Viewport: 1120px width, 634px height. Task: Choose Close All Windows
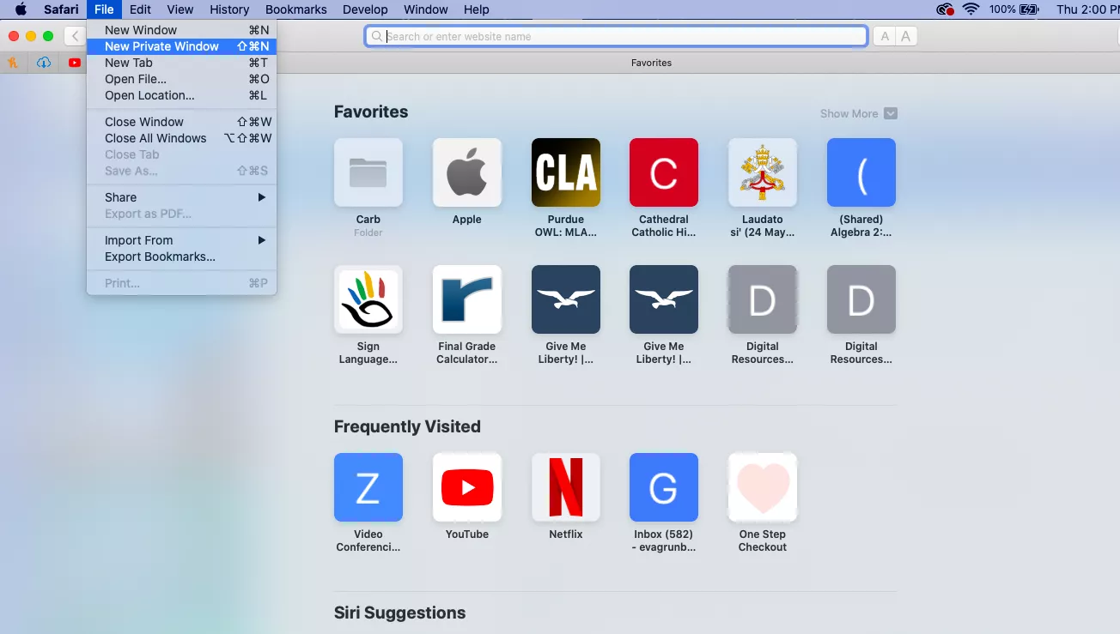(x=181, y=138)
